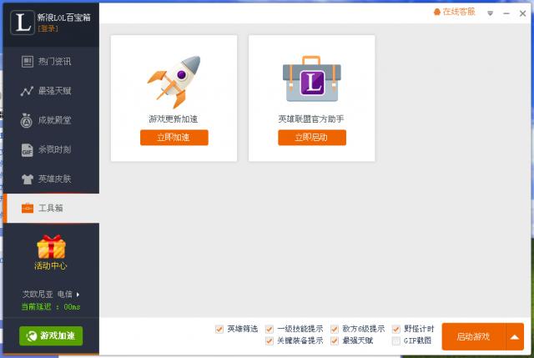This screenshot has width=534, height=358.
Task: Click the L logo in the top-left corner
Action: click(23, 21)
